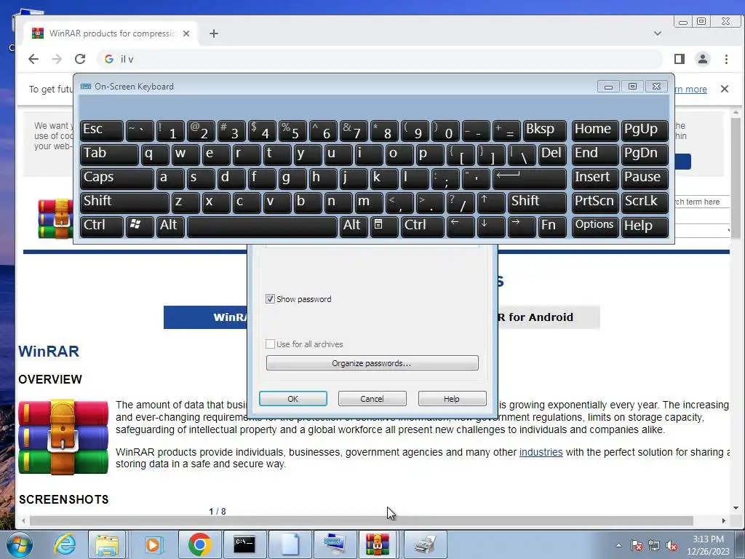Click the taskbar clock showing 3:13 PM
The image size is (745, 559).
tap(708, 545)
